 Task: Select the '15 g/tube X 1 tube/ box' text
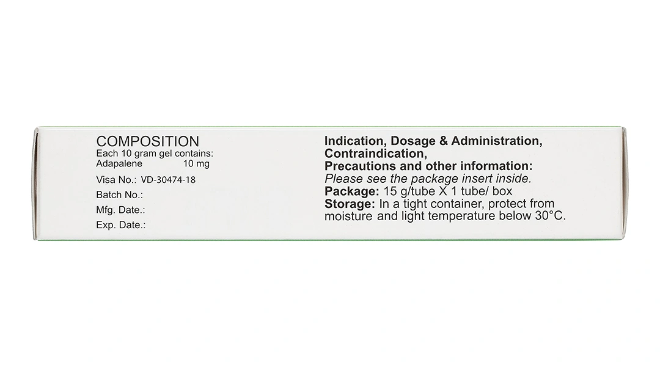(x=444, y=191)
